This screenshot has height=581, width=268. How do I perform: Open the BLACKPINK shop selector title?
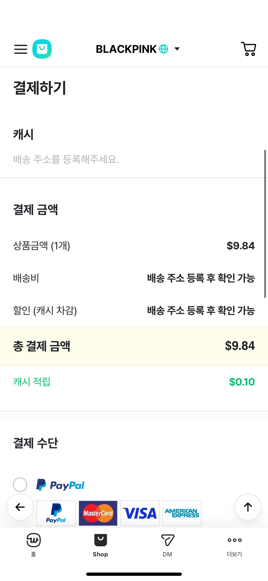tap(126, 49)
